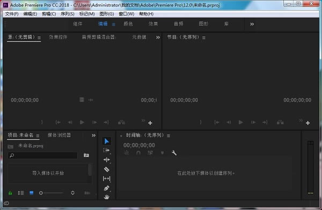Open the 编辑 workspace menu icon

click(114, 25)
